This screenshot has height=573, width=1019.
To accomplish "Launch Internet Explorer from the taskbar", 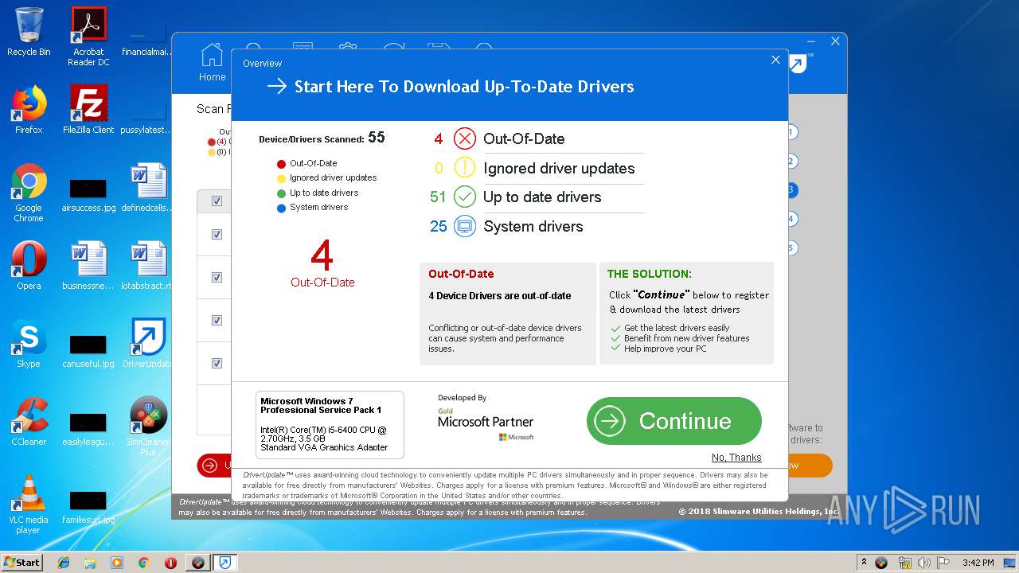I will [x=64, y=563].
